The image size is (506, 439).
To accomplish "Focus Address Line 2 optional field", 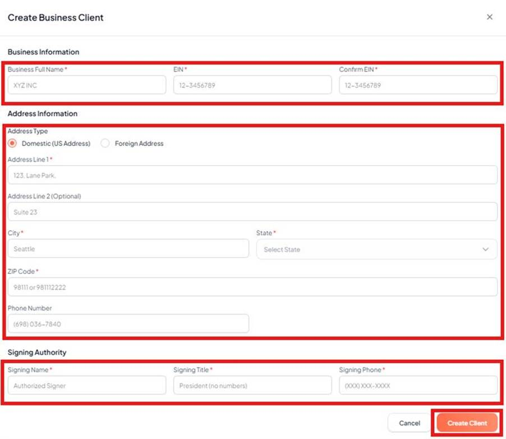I will (252, 212).
